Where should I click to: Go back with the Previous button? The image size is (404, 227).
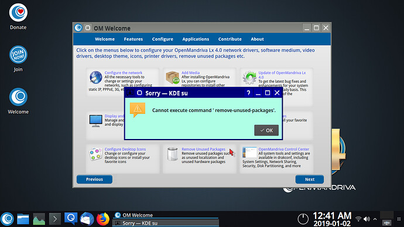[94, 179]
